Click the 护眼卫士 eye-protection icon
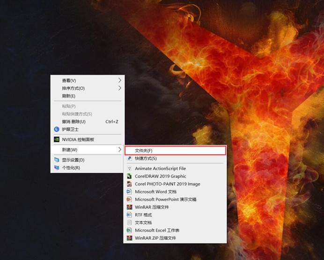Screen dimensions: 324x260 57,129
